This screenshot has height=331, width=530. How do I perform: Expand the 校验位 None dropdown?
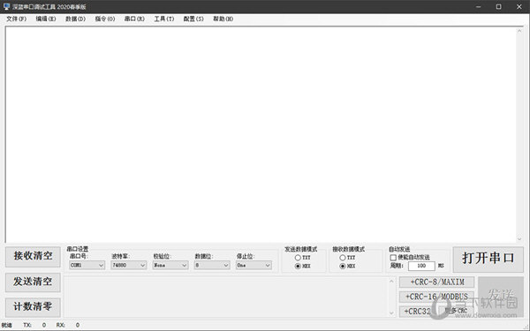click(170, 266)
